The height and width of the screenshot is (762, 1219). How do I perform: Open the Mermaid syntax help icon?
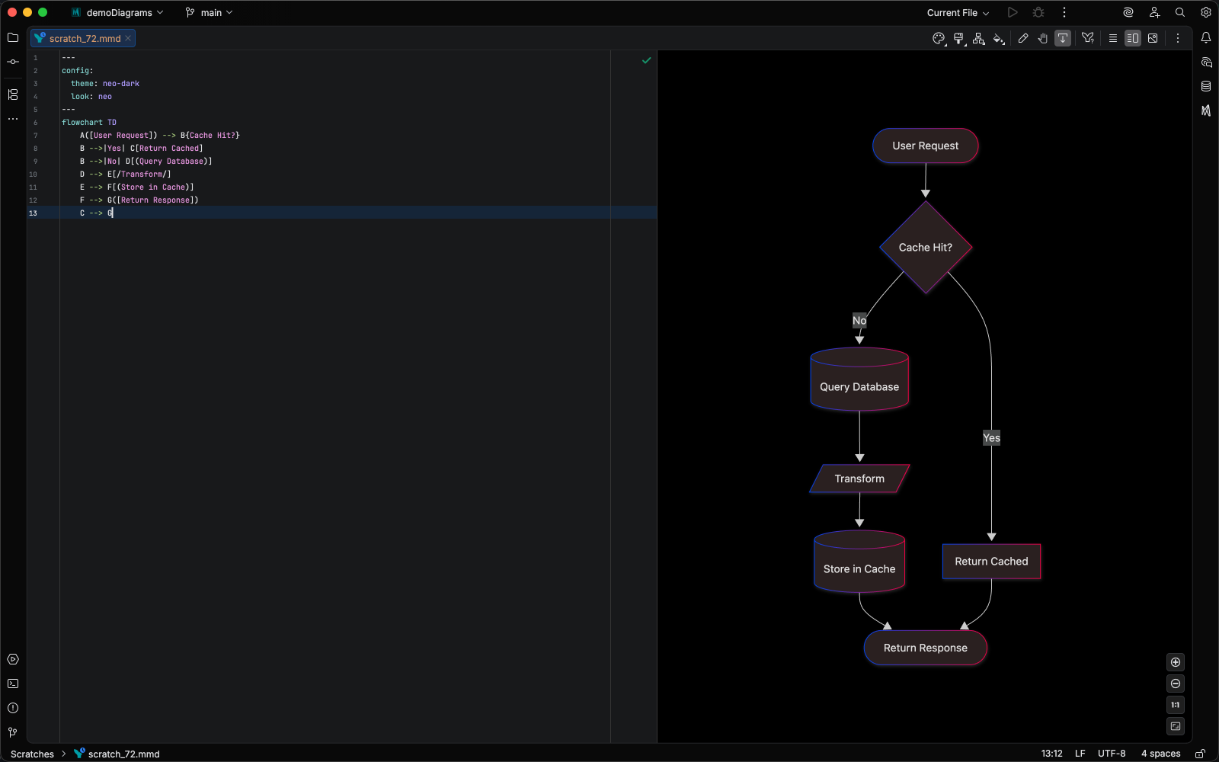[1088, 38]
